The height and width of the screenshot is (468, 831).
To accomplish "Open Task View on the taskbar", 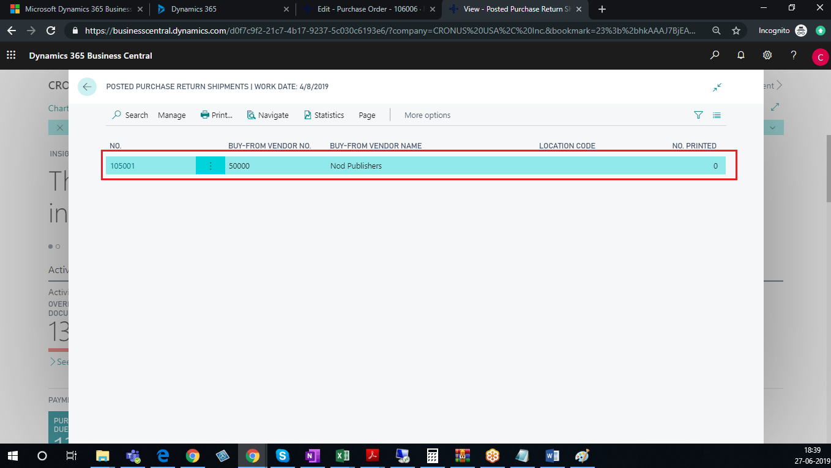I will click(71, 456).
